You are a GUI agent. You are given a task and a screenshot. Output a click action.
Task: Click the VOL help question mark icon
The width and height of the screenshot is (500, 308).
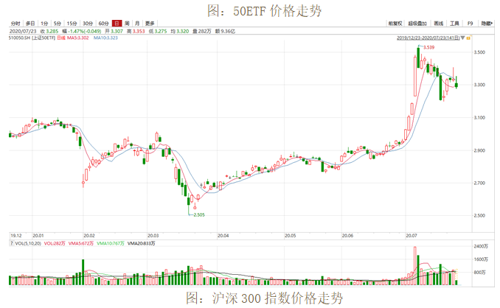[12, 243]
